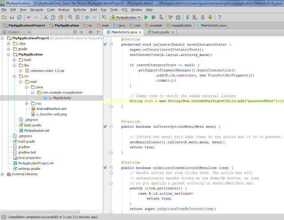Expand the .idea folder
The width and height of the screenshot is (284, 220).
point(8,43)
